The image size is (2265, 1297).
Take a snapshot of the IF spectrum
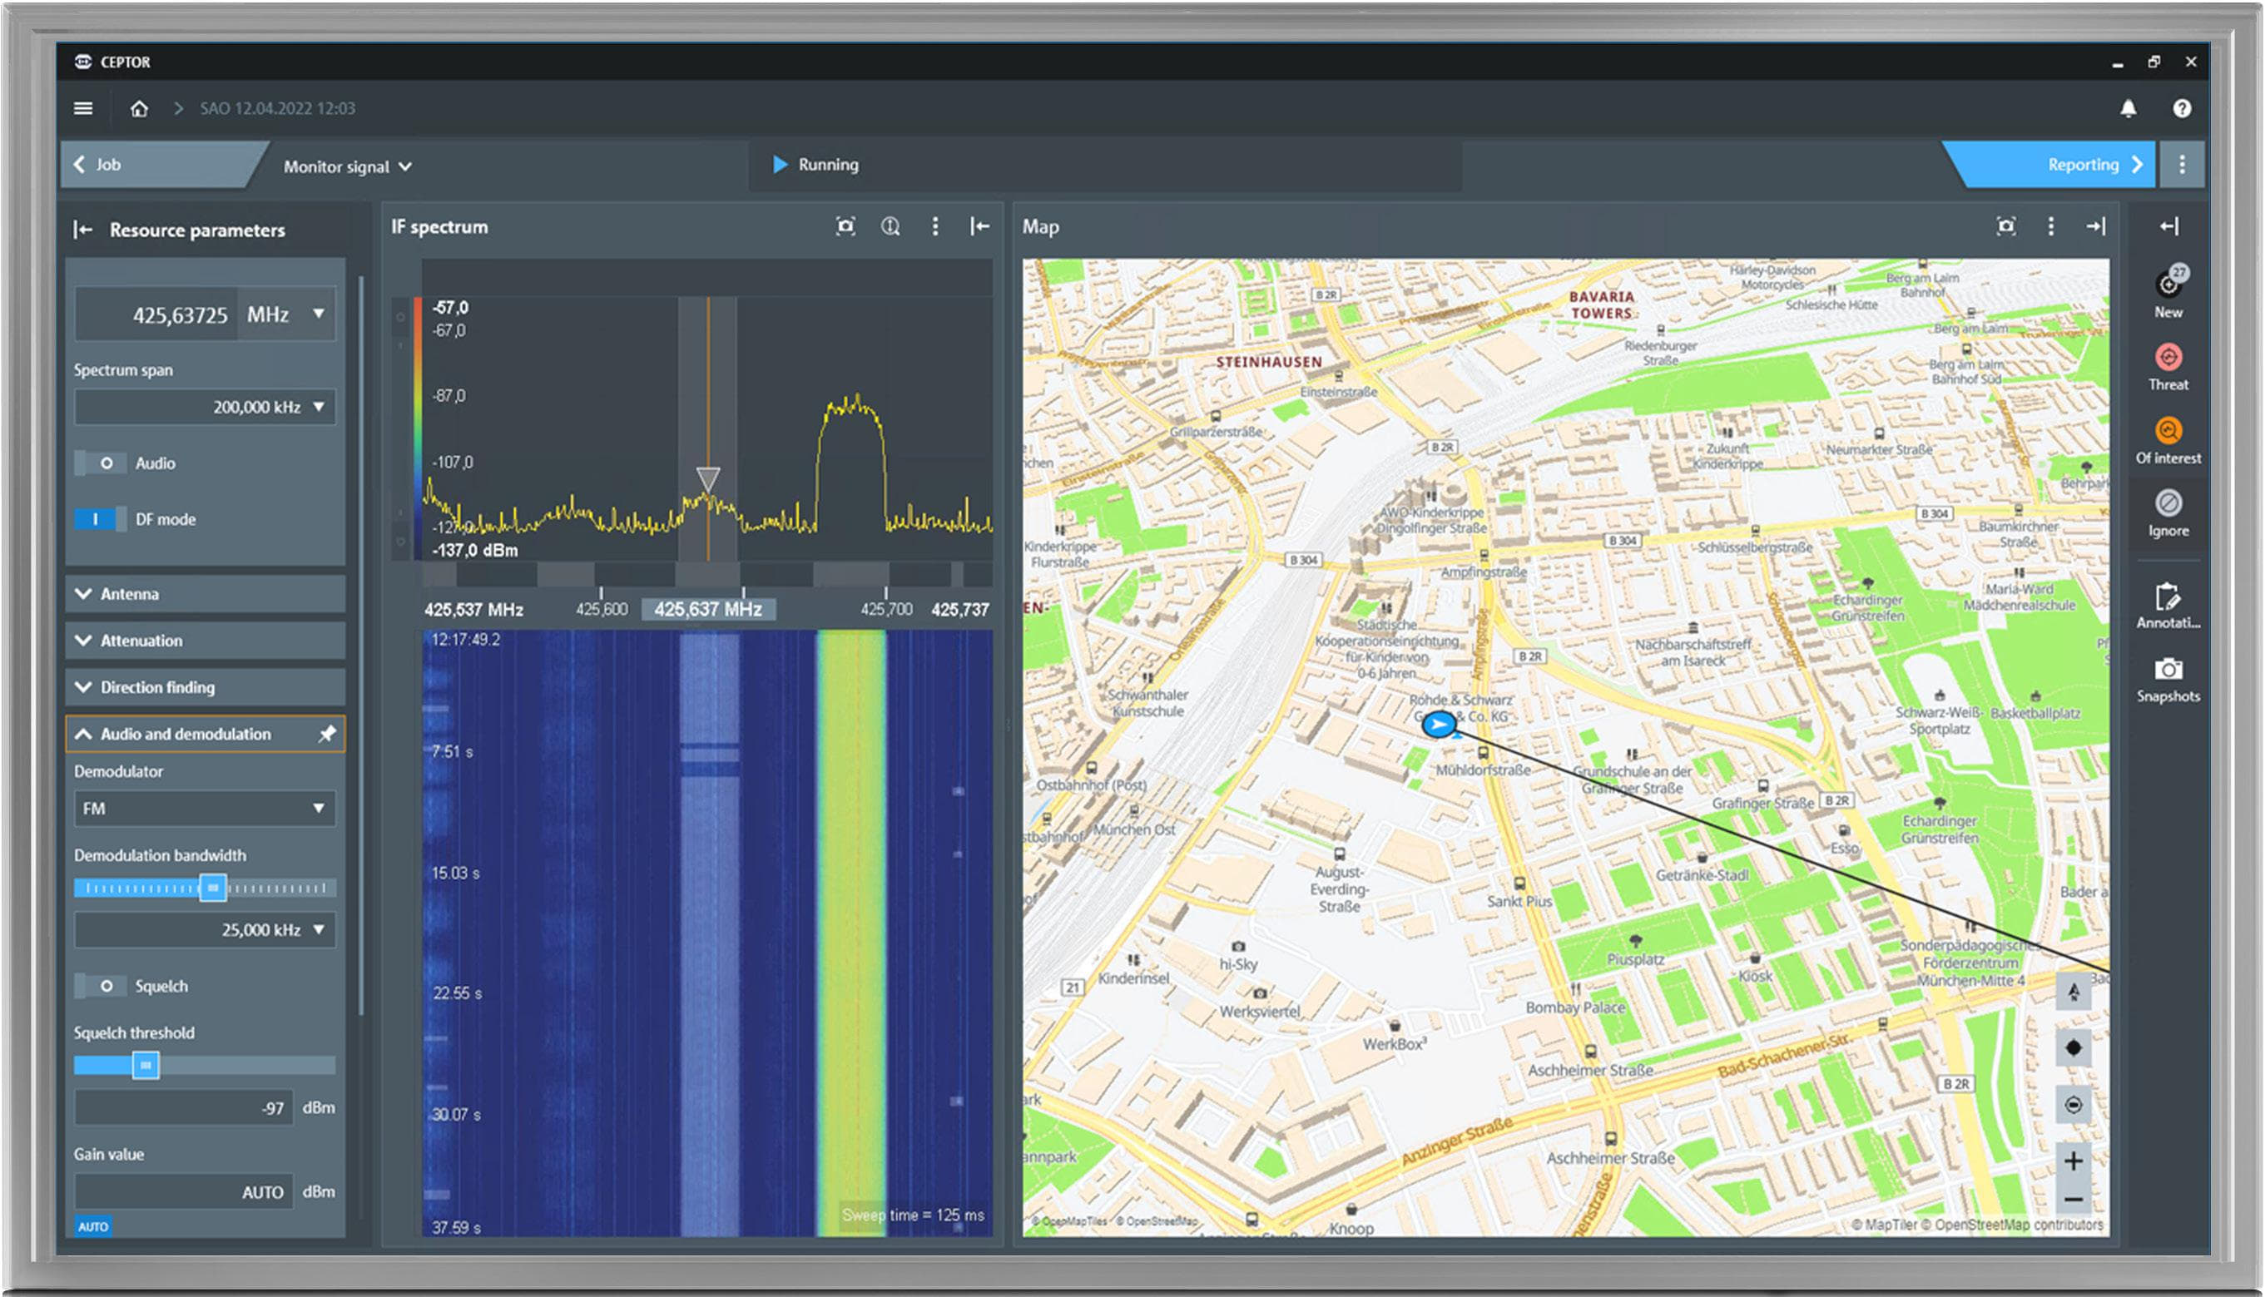click(x=845, y=226)
